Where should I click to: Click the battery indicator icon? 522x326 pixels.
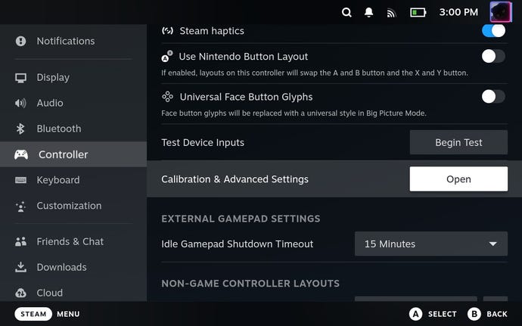[x=418, y=12]
